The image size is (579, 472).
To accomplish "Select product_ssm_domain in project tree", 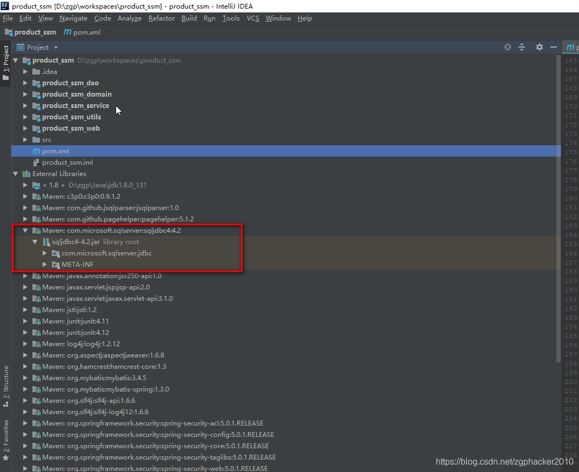I will coord(77,94).
